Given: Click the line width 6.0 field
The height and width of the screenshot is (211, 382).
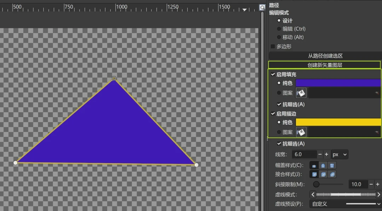Looking at the screenshot, I should point(304,154).
